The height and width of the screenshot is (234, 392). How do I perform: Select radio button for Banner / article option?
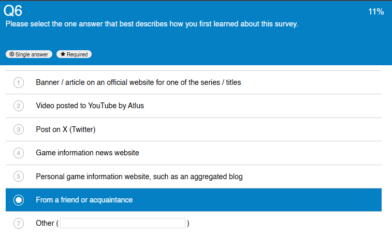pos(19,82)
